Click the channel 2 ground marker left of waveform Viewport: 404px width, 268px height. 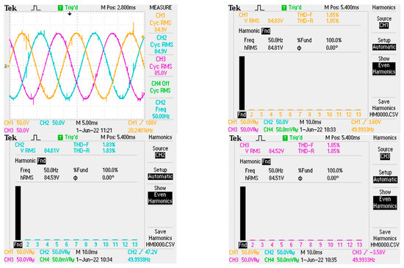click(x=6, y=66)
